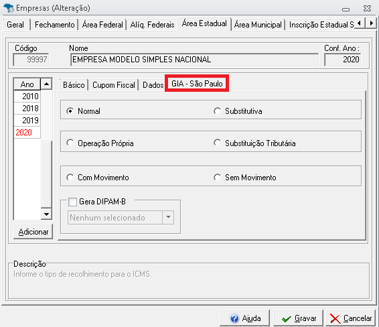Click the app icon in title bar

[x=9, y=7]
